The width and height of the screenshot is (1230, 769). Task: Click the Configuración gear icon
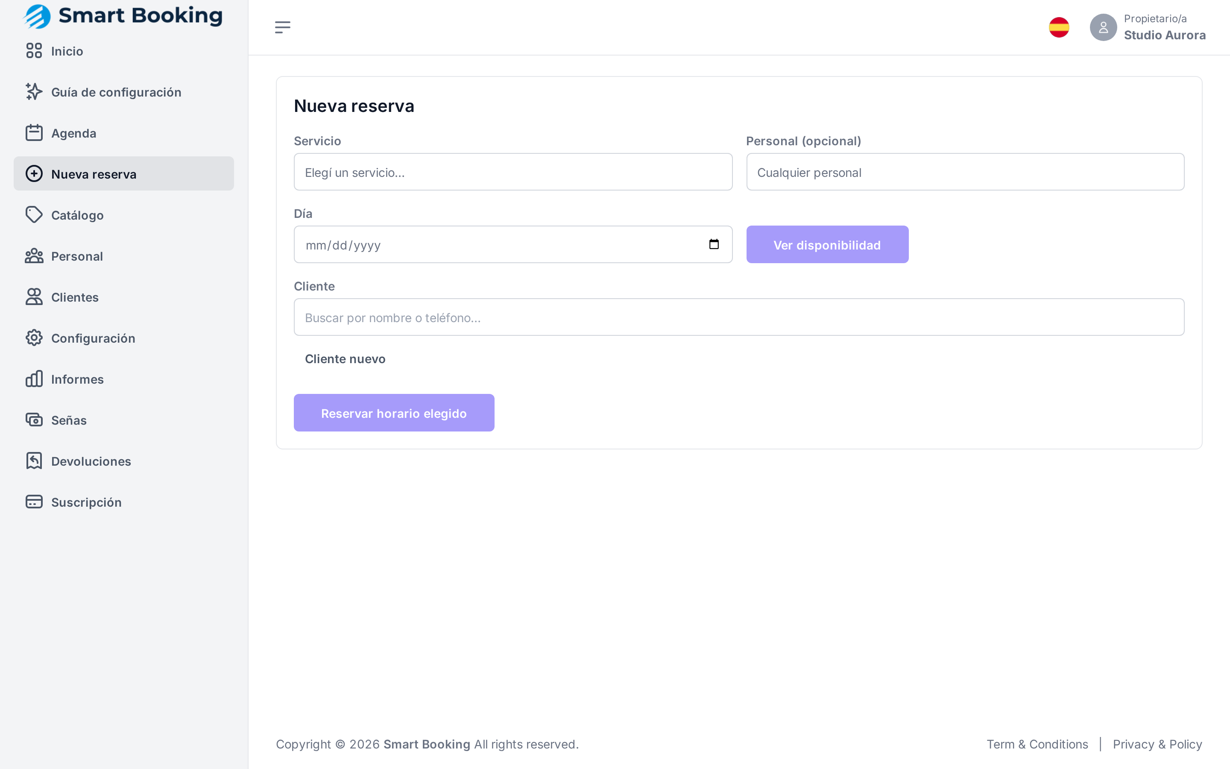[x=34, y=338]
